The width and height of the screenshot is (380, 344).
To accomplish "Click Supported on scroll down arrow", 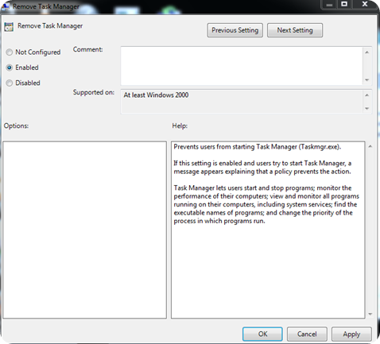I will [x=367, y=108].
